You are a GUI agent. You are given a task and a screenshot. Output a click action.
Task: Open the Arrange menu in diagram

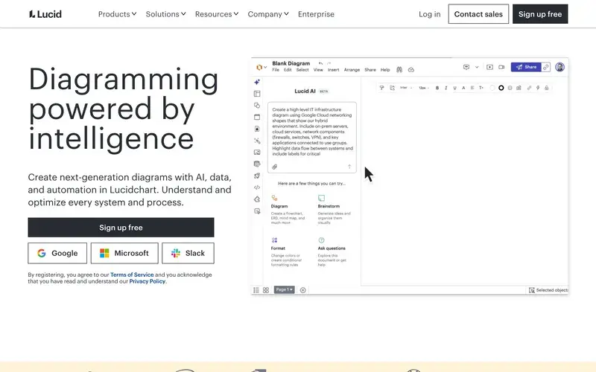click(x=352, y=70)
